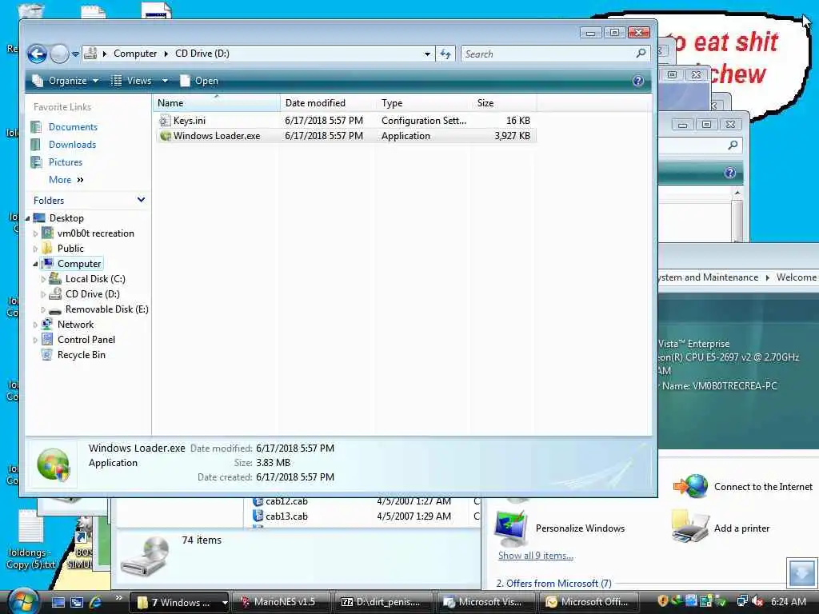Expand vm0b0t recreation tree node
819x614 pixels.
[35, 234]
